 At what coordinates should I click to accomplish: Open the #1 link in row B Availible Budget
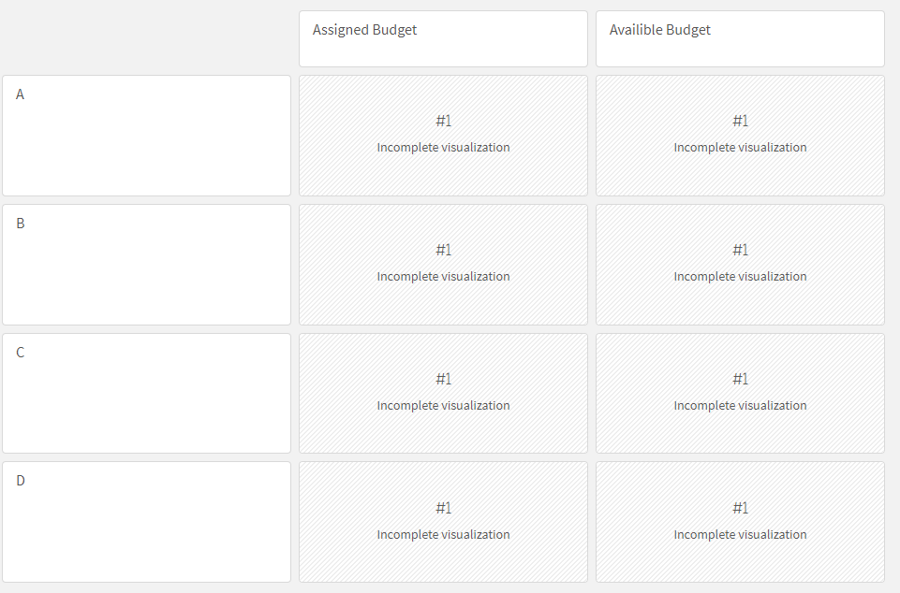[740, 249]
